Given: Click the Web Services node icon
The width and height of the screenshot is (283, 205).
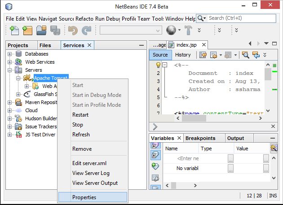Looking at the screenshot, I should (x=18, y=62).
